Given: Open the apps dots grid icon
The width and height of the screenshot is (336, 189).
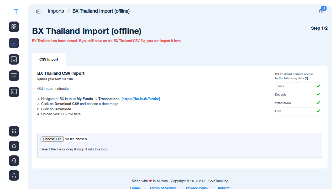Looking at the screenshot, I should (x=14, y=131).
